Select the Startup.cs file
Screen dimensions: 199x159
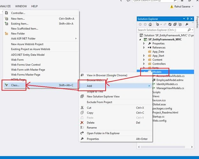click(x=158, y=116)
